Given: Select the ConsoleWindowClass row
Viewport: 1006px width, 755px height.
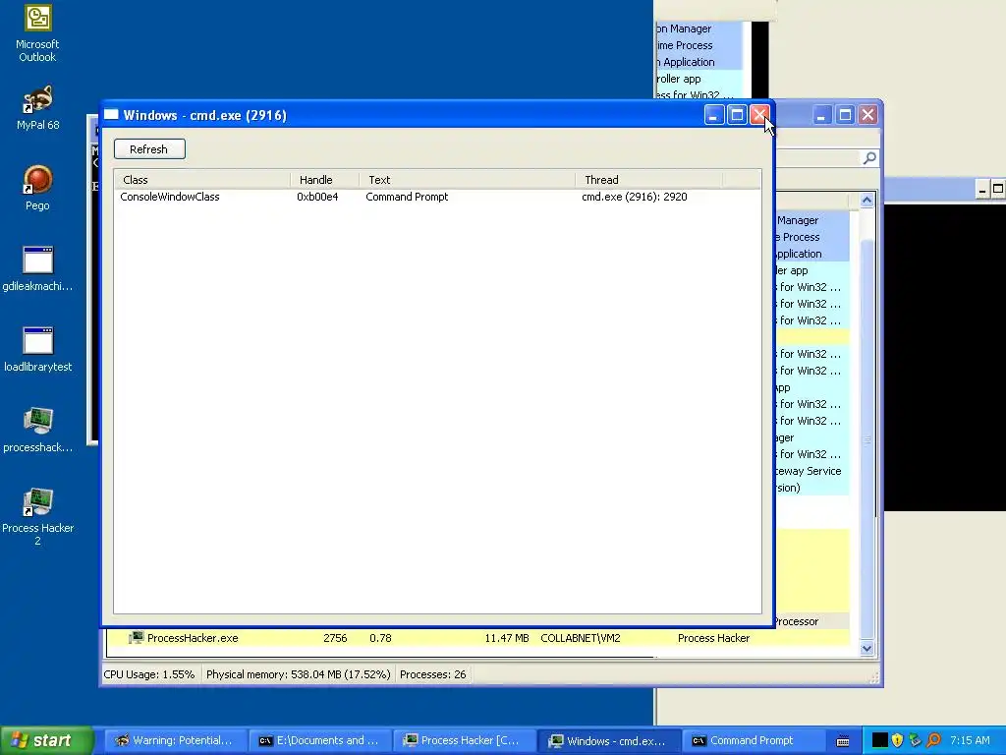Looking at the screenshot, I should point(437,197).
